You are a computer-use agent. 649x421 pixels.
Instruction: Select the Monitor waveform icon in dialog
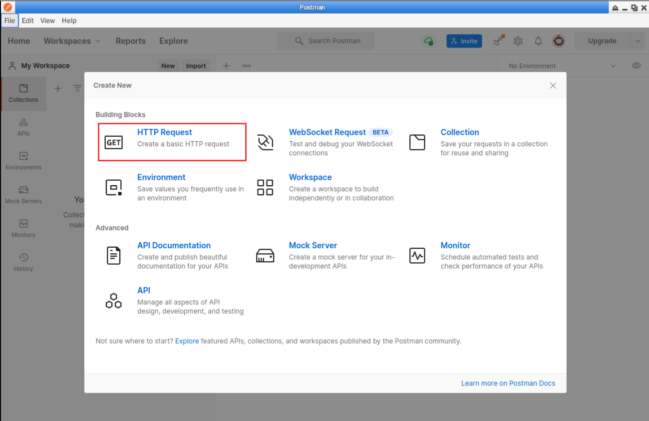[x=417, y=256]
